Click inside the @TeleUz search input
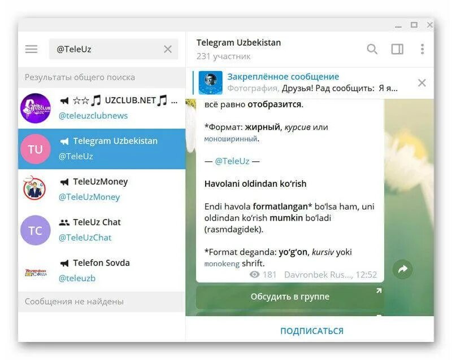452x360 pixels. click(108, 49)
